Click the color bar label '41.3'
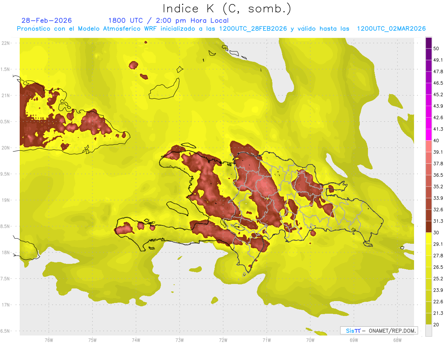Image resolution: width=446 pixels, height=345 pixels. [x=438, y=129]
